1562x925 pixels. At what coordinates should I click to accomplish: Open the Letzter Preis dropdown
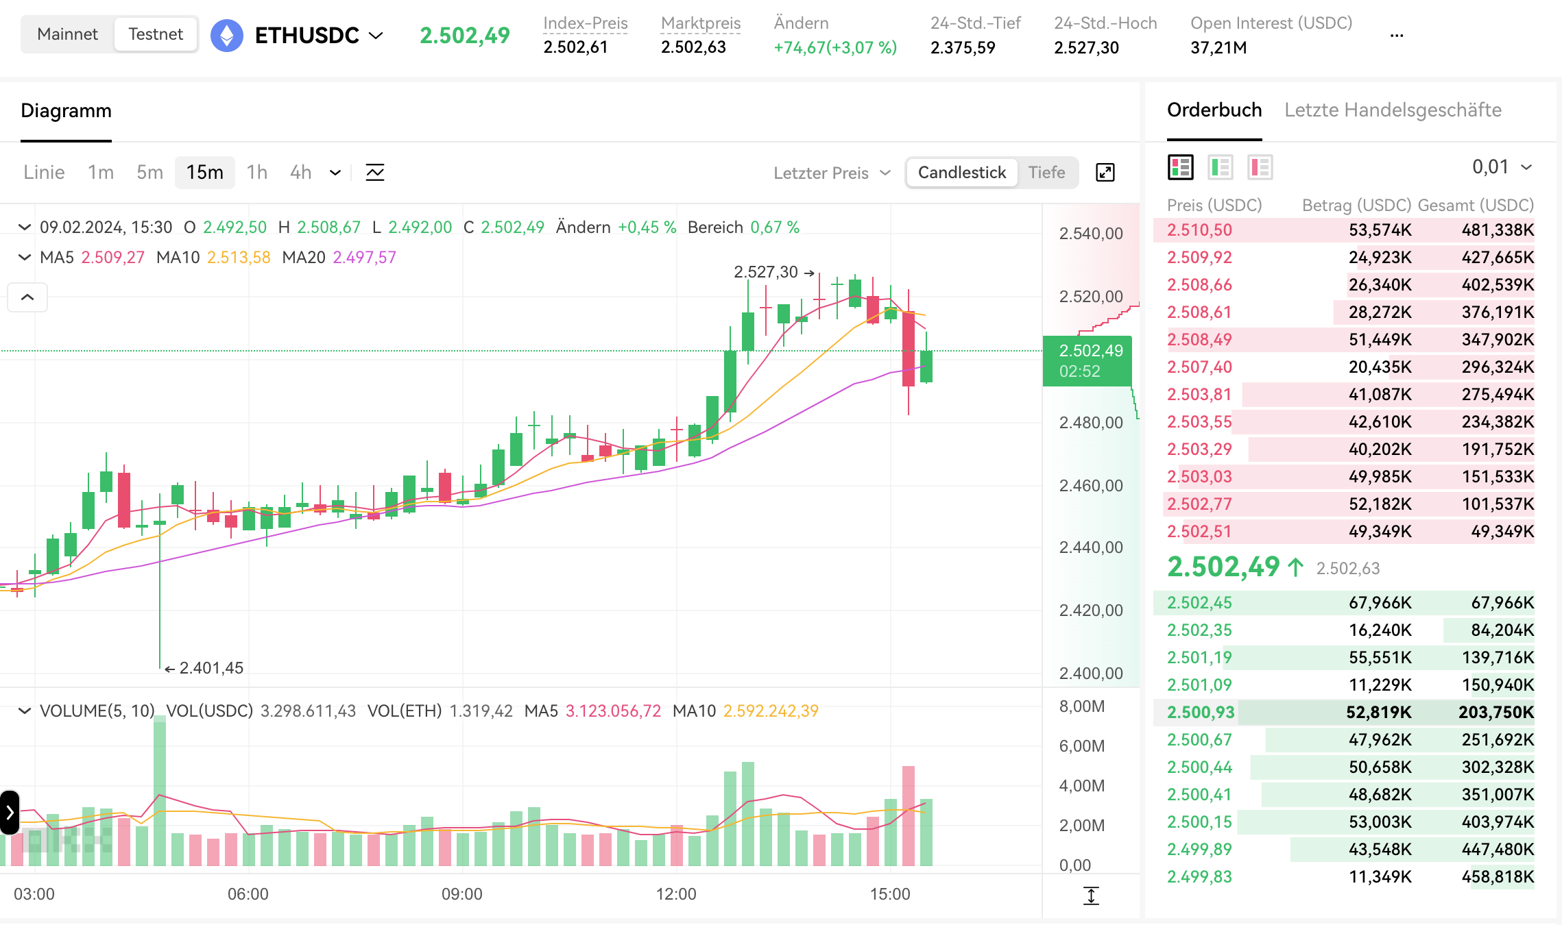(x=831, y=173)
